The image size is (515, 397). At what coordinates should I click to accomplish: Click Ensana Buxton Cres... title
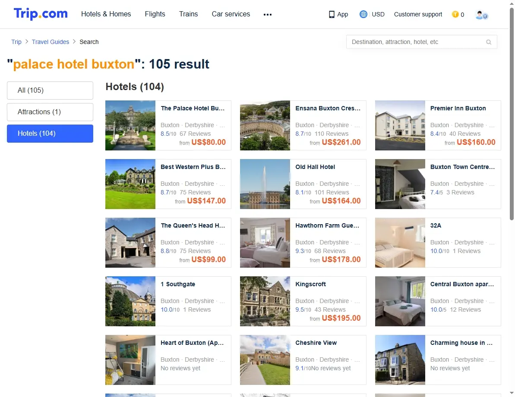pos(328,108)
